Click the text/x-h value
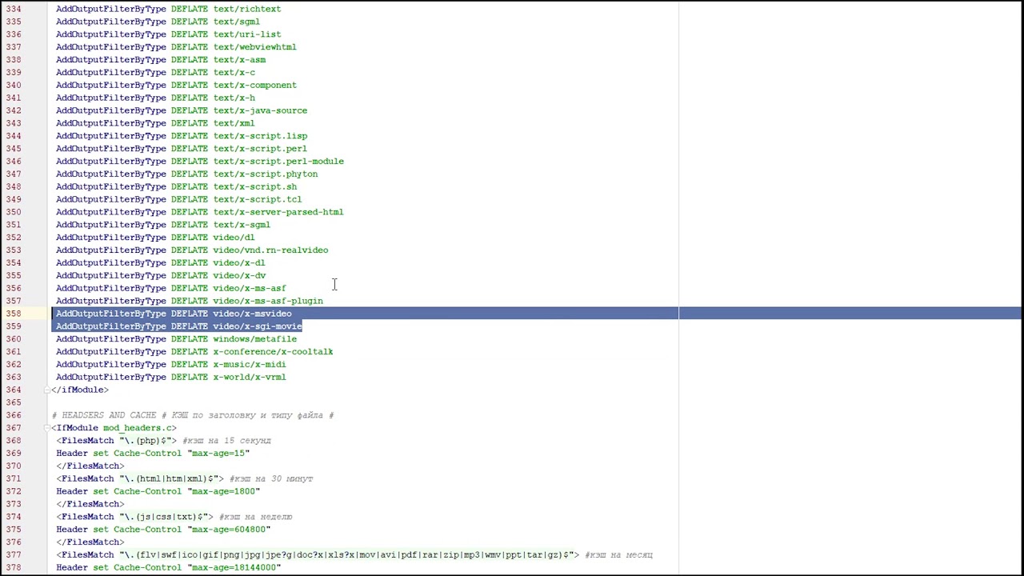 click(234, 98)
